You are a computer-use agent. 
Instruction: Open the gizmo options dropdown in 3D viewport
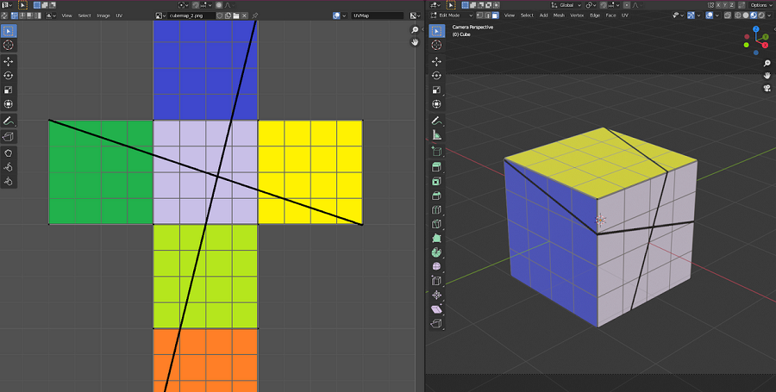[698, 16]
